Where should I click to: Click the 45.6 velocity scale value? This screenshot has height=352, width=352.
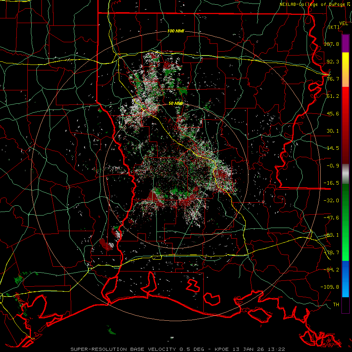pyautogui.click(x=333, y=113)
